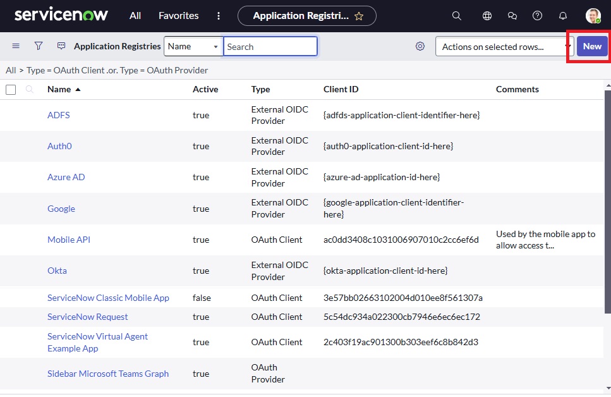
Task: Click the globe scope selector icon
Action: [x=487, y=16]
